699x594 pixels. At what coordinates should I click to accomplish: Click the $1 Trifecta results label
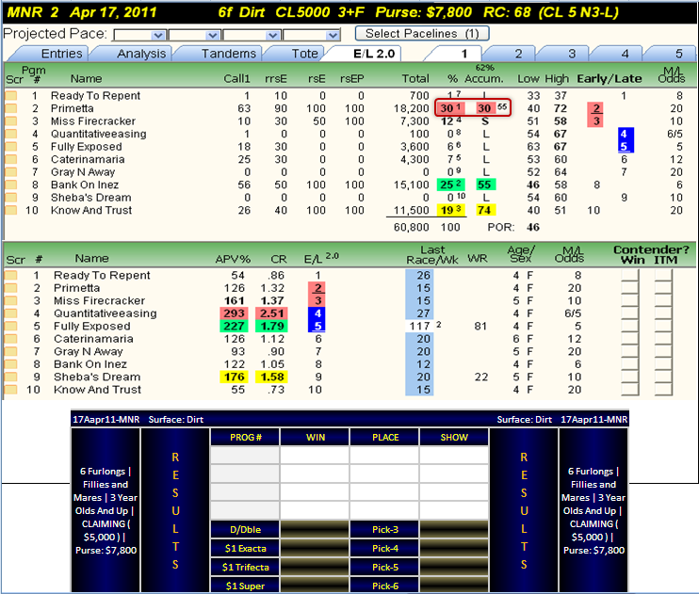(x=245, y=568)
